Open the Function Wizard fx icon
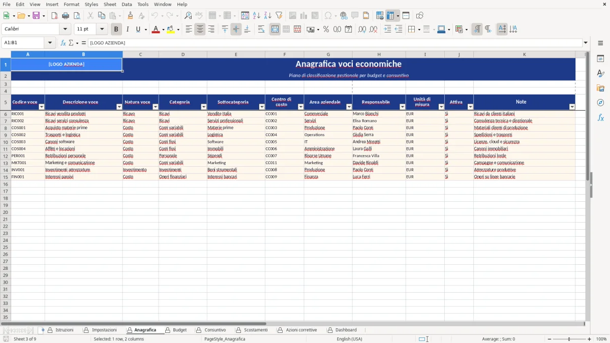 64,43
